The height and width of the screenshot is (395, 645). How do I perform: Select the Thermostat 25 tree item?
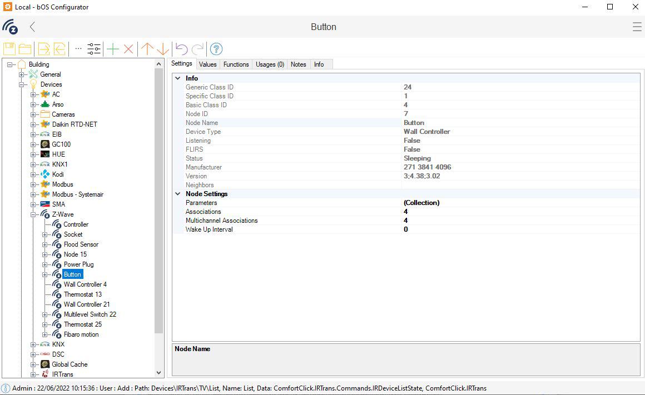83,324
